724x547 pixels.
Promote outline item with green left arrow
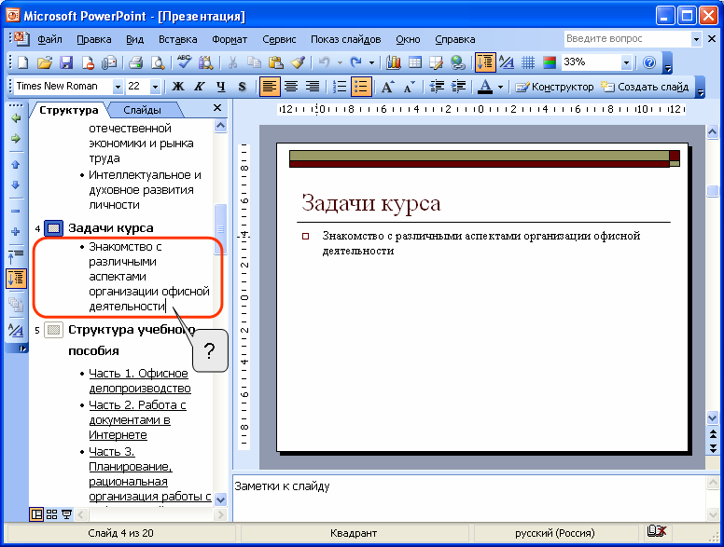16,118
